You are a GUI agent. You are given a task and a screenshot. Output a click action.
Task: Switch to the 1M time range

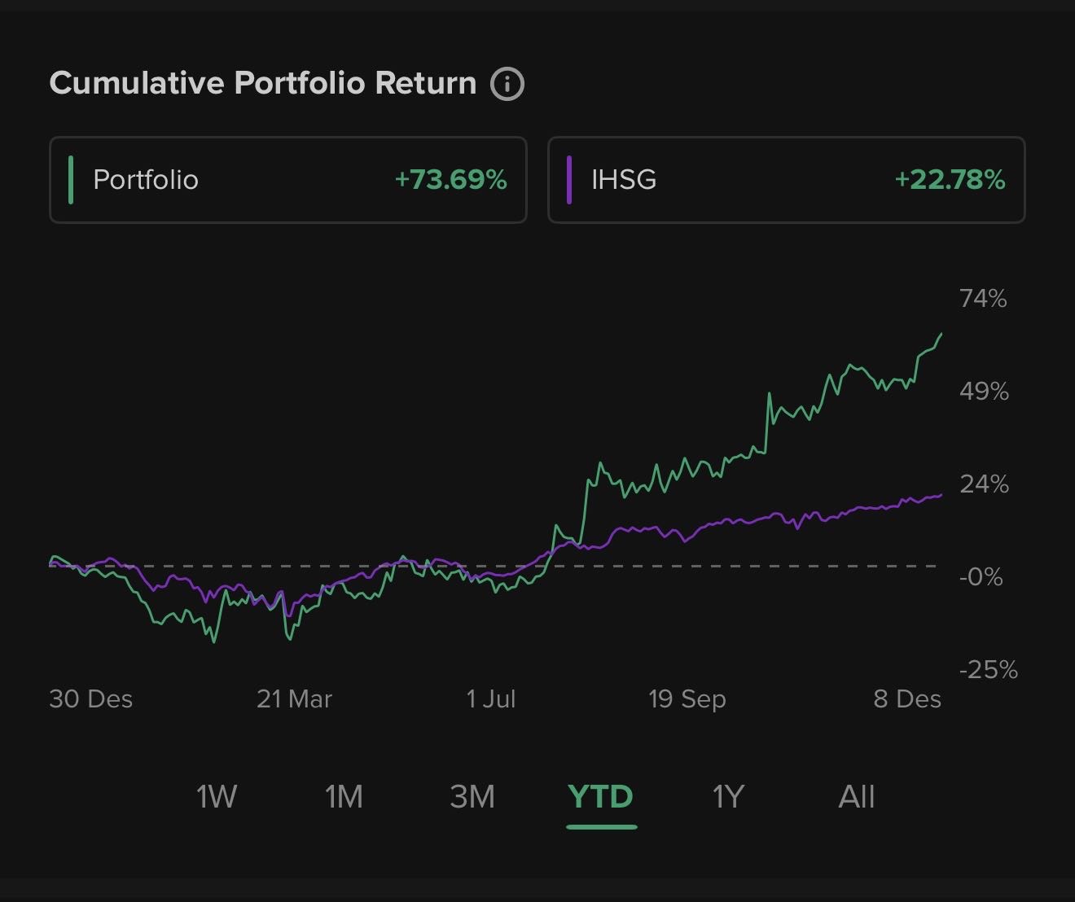(x=344, y=796)
